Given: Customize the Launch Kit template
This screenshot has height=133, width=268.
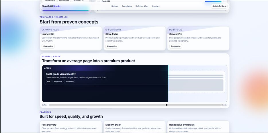Looking at the screenshot, I should click(48, 46).
